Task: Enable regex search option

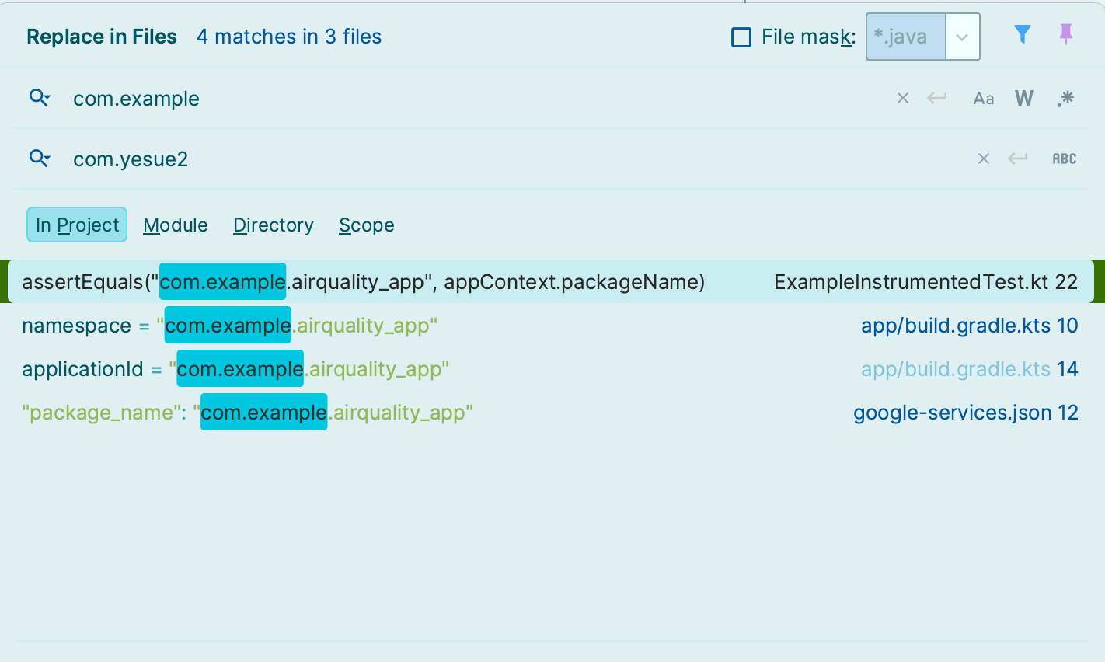Action: pyautogui.click(x=1065, y=98)
